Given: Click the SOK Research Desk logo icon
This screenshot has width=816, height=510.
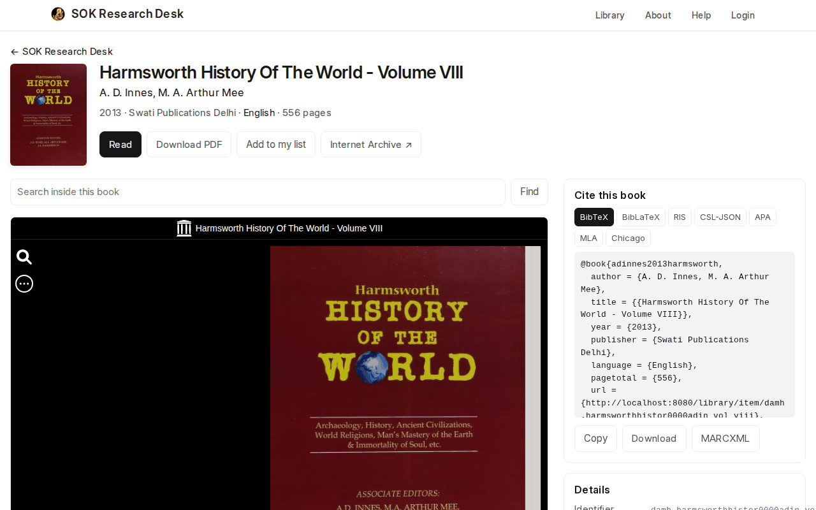Looking at the screenshot, I should (x=58, y=14).
